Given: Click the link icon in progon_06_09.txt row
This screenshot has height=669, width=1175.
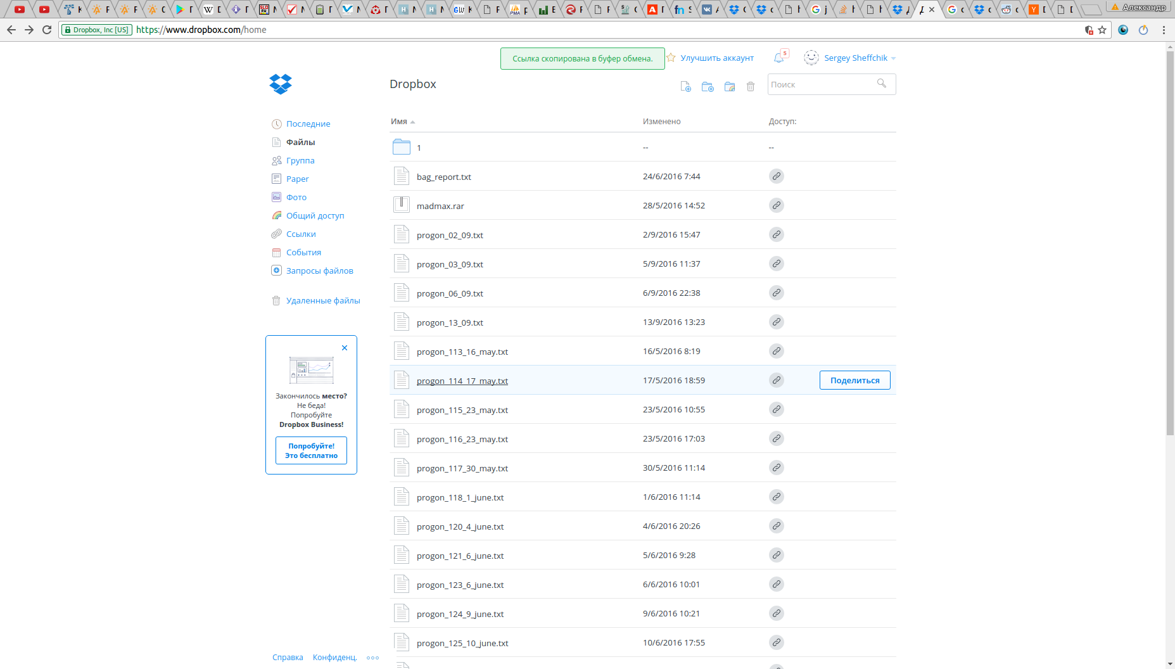Looking at the screenshot, I should (x=777, y=293).
